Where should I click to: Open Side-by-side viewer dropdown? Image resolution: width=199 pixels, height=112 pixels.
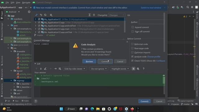75,69
